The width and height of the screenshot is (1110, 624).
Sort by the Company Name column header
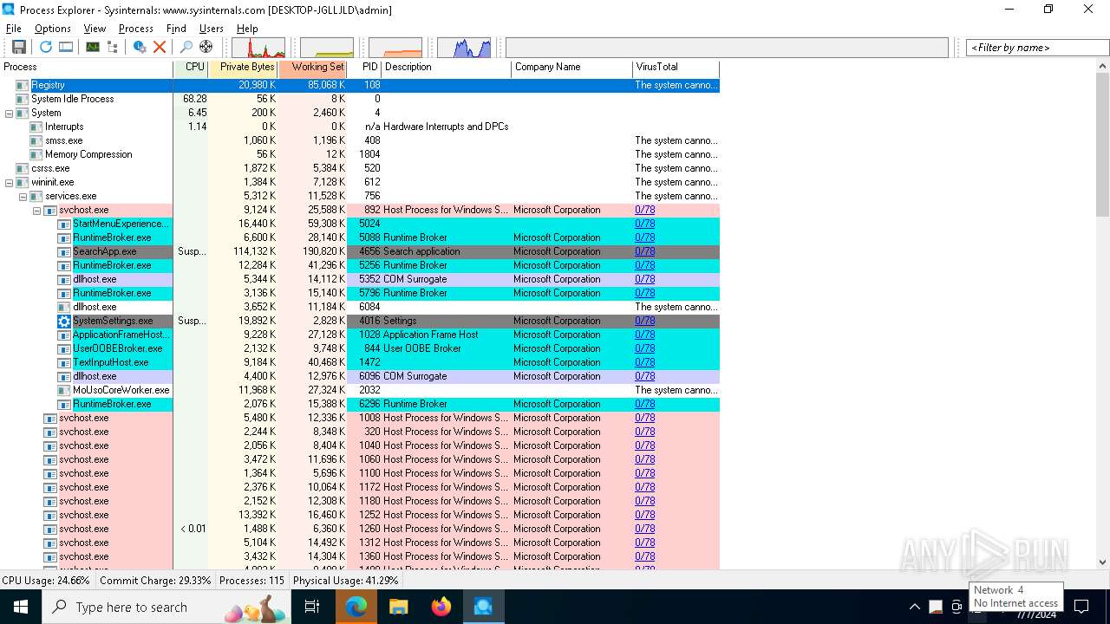click(x=572, y=67)
